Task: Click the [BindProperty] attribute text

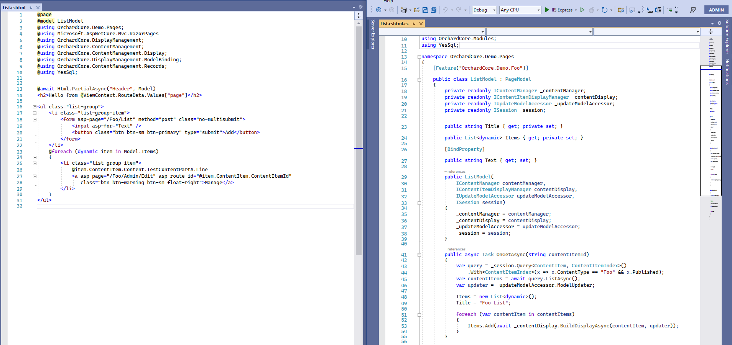Action: coord(465,149)
